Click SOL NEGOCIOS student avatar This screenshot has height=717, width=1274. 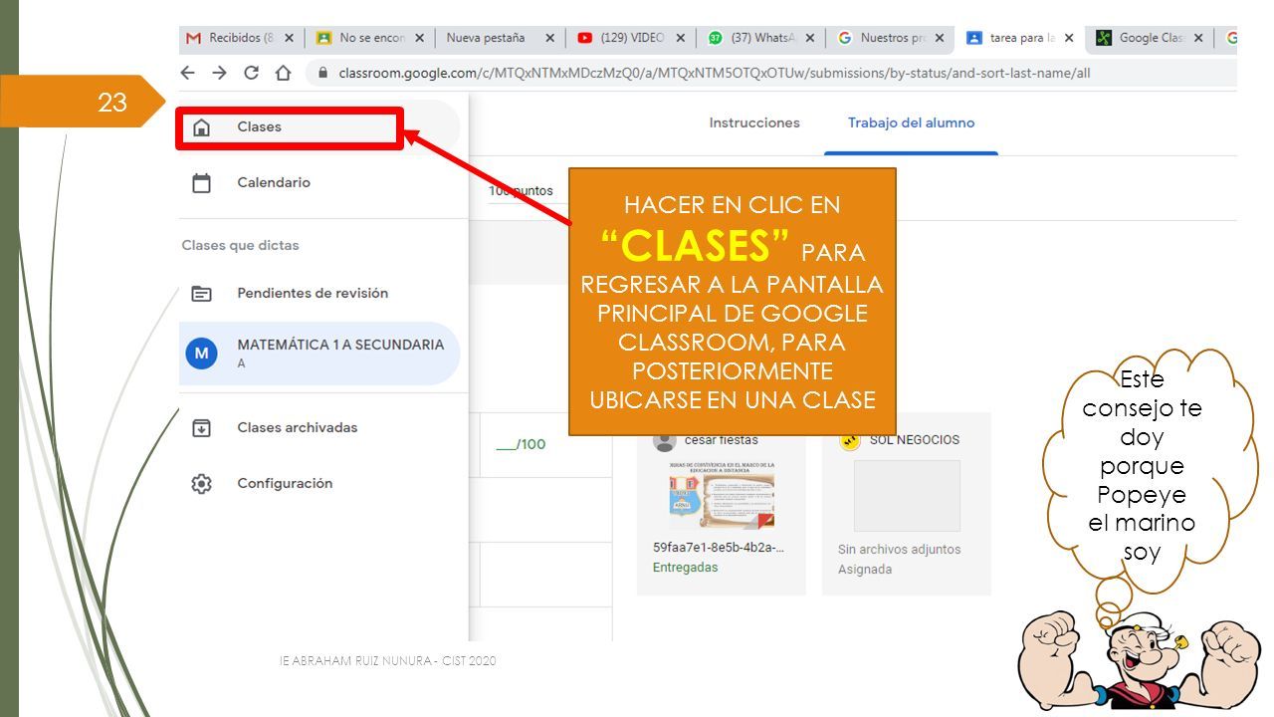click(x=849, y=440)
